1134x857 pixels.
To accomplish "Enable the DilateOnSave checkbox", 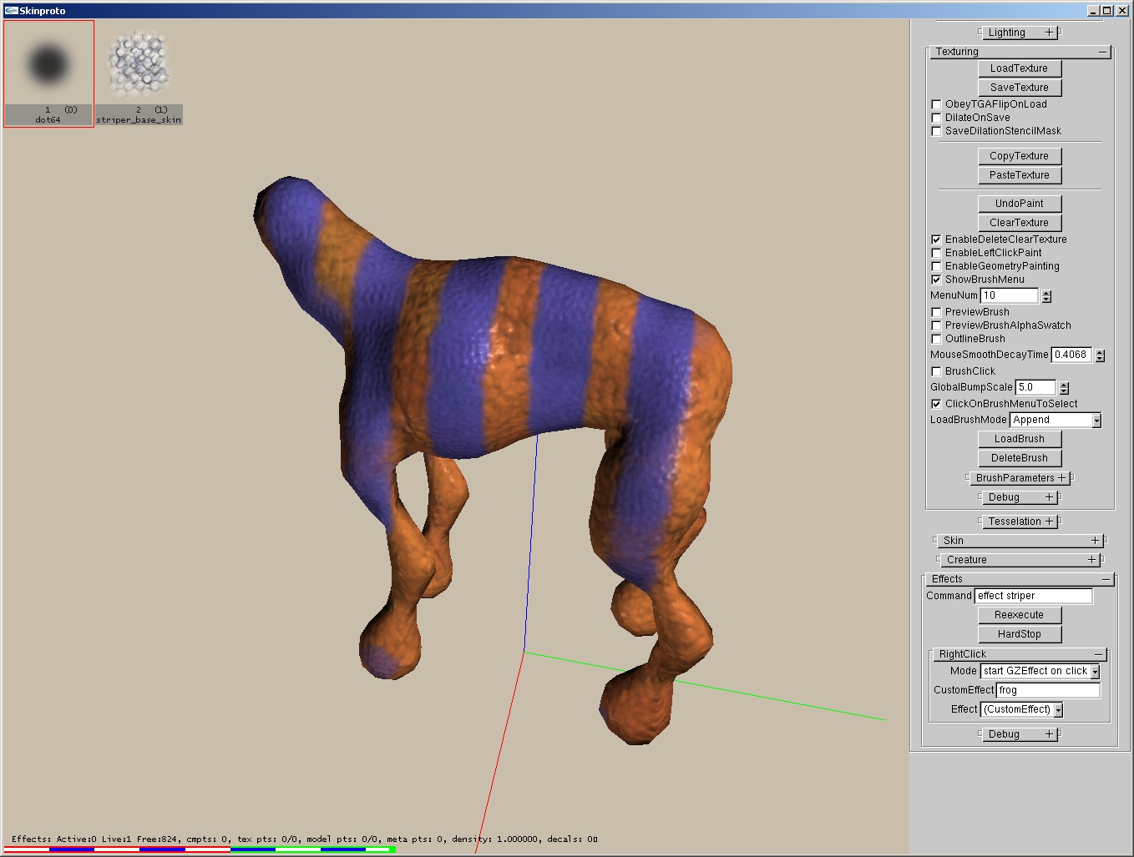I will 936,118.
